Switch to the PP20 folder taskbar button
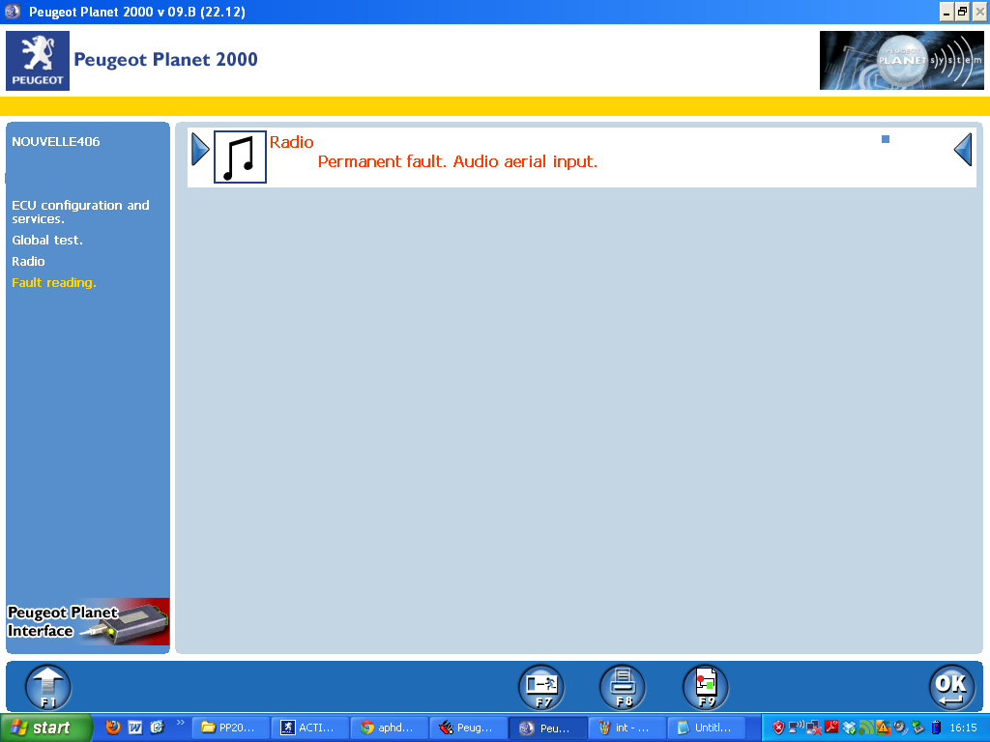Viewport: 990px width, 742px height. coord(231,728)
